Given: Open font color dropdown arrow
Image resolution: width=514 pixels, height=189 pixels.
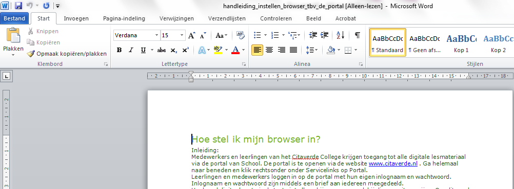Looking at the screenshot, I should 243,50.
